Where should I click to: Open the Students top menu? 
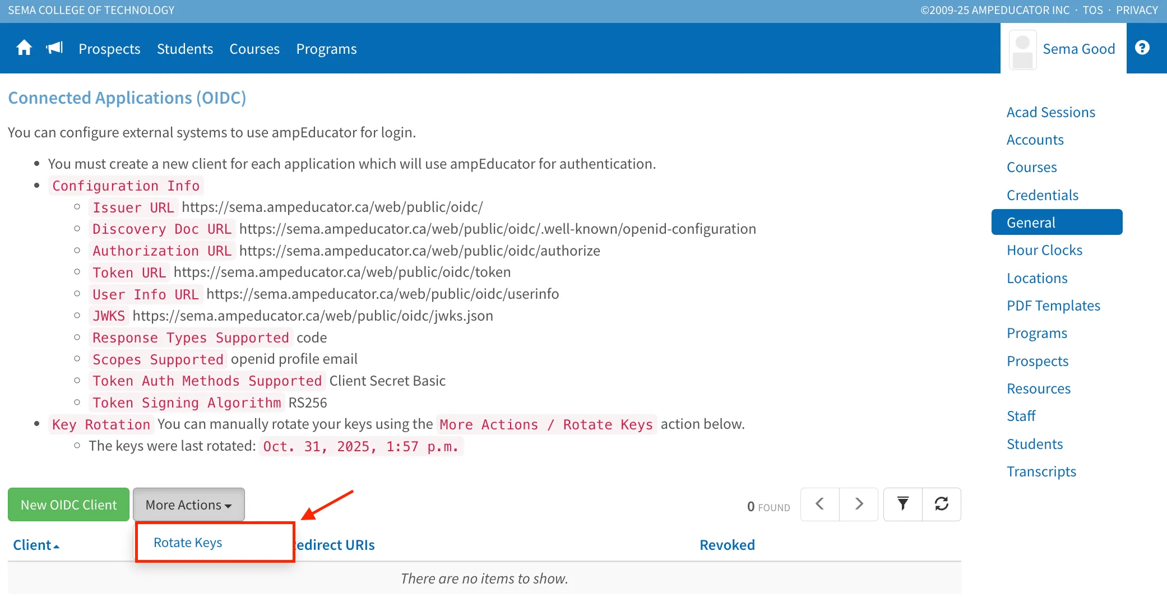click(185, 49)
